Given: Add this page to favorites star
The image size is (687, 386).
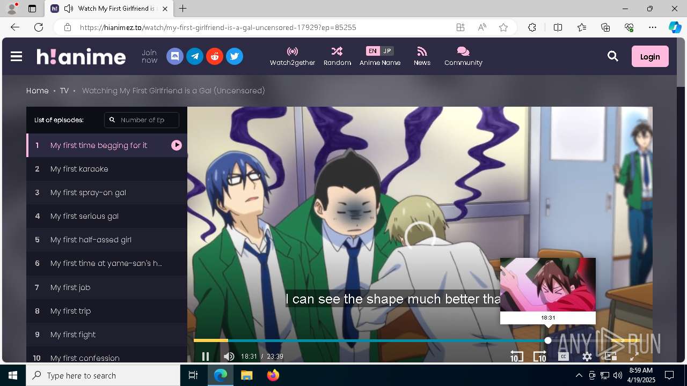Looking at the screenshot, I should click(x=503, y=27).
